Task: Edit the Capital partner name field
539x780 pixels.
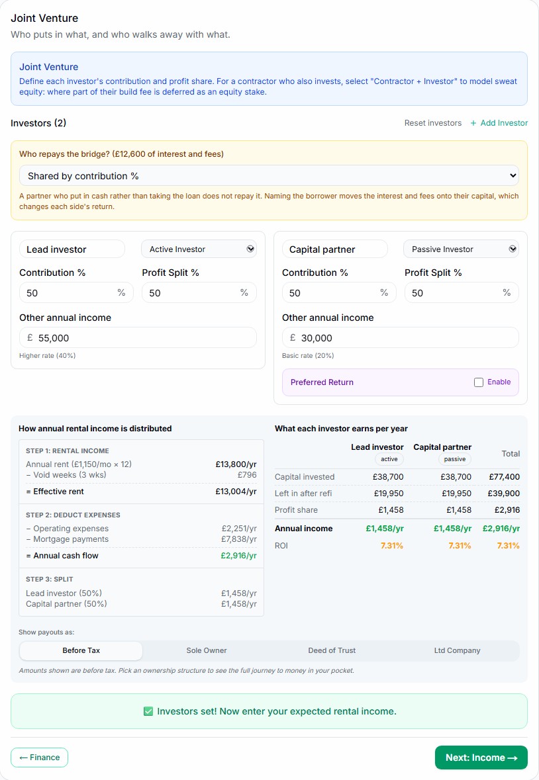Action: [335, 249]
